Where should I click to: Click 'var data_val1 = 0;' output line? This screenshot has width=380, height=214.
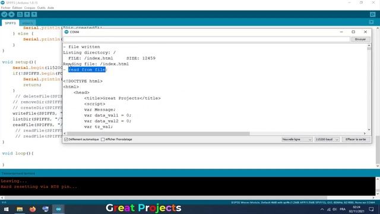(x=107, y=115)
